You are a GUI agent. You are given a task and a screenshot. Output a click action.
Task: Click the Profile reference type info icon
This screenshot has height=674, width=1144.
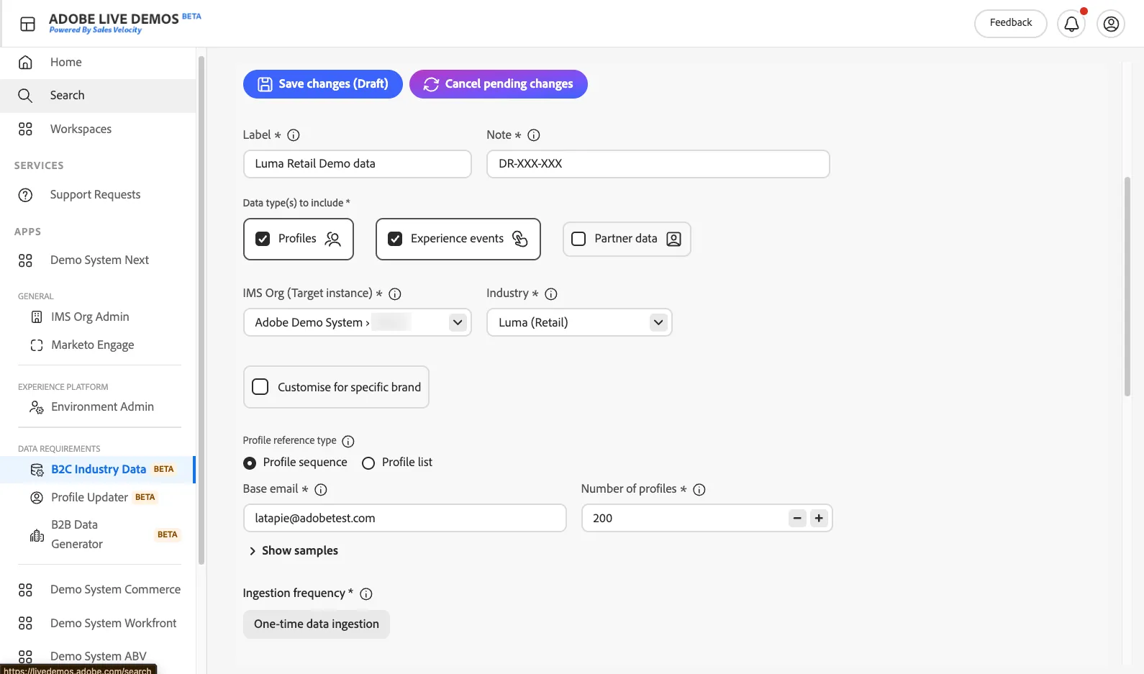tap(348, 441)
